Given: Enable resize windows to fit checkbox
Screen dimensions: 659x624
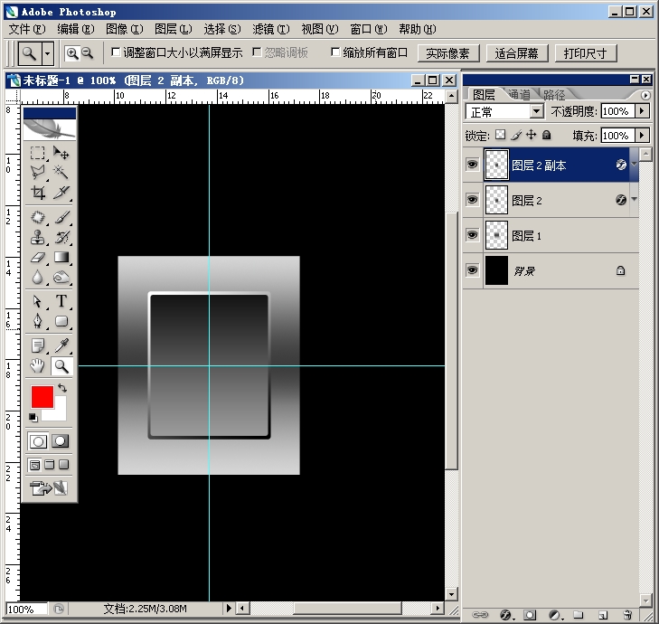Looking at the screenshot, I should 116,52.
